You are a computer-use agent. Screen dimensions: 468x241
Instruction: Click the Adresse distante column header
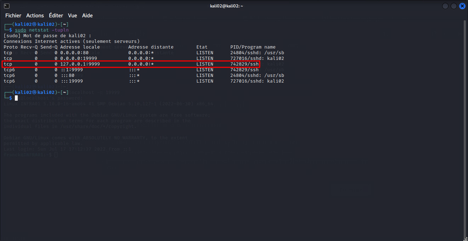coord(151,47)
